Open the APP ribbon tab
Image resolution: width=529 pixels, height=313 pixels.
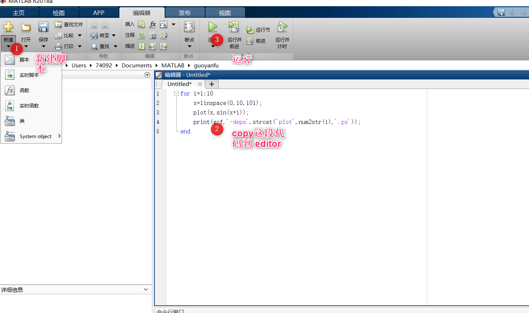pos(99,12)
